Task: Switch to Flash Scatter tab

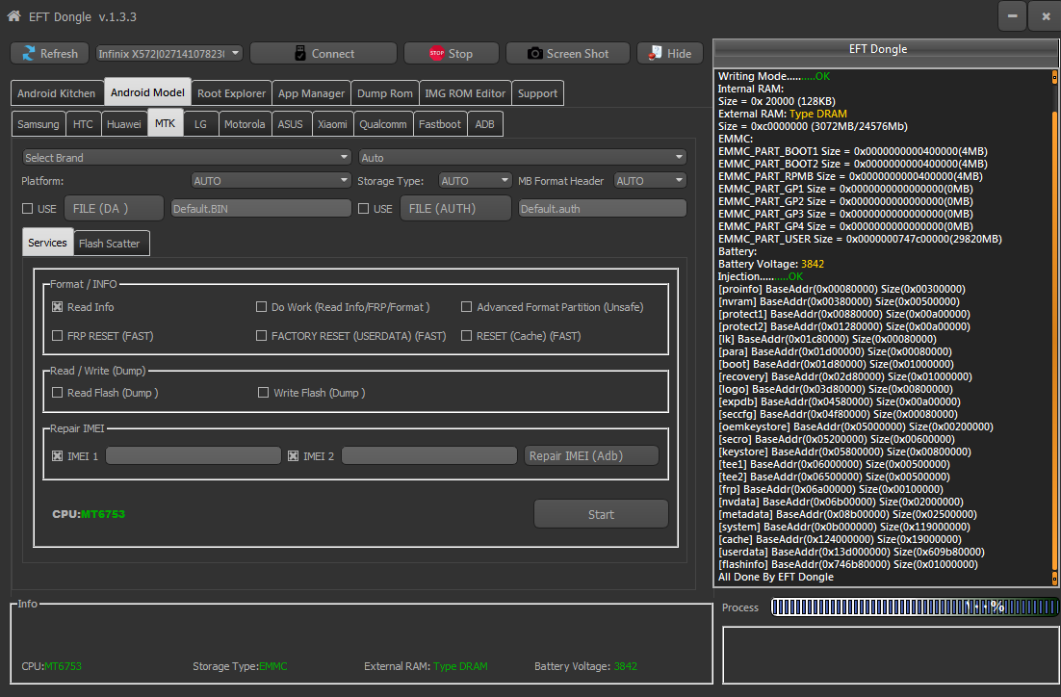Action: pos(110,244)
